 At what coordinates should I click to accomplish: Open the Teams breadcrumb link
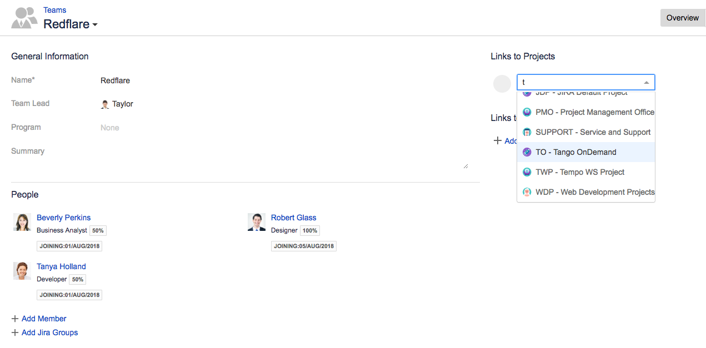tap(54, 10)
